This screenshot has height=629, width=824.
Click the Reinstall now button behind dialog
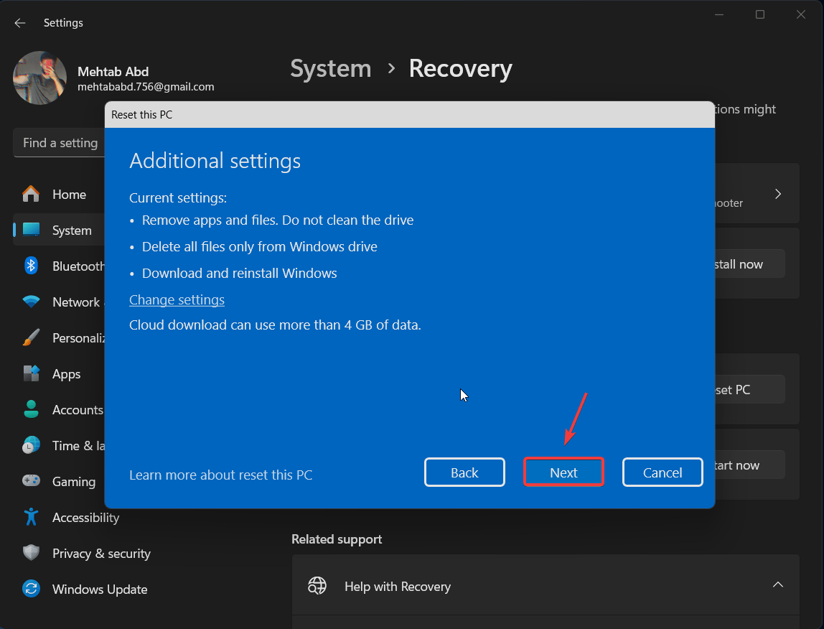tap(750, 264)
